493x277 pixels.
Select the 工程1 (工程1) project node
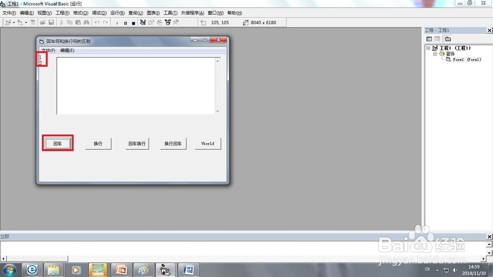click(455, 48)
